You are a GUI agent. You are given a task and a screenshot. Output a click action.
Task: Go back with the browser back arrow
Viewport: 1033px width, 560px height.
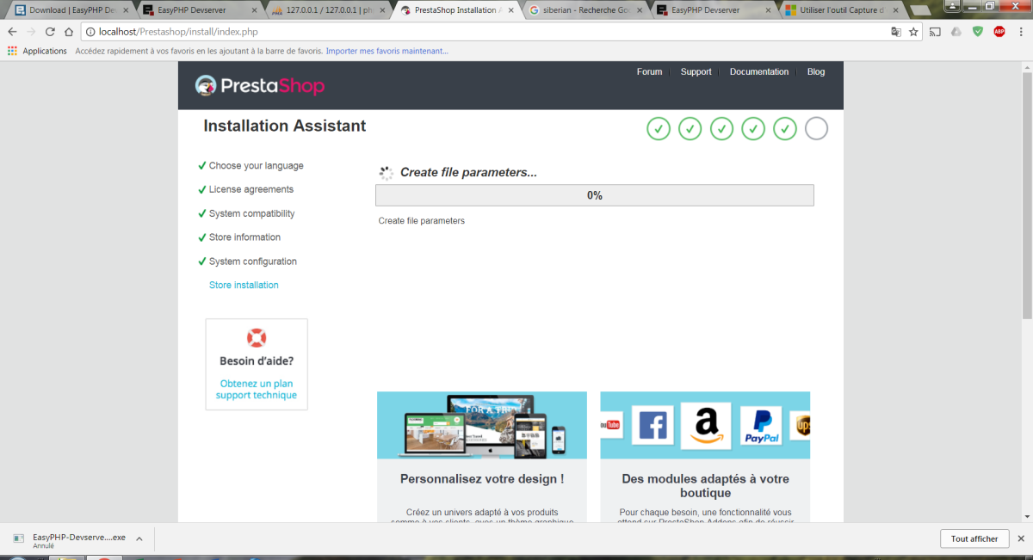point(12,32)
